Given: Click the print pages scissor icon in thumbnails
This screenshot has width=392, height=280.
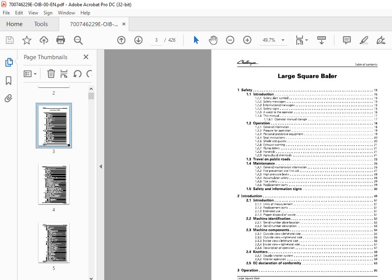Looking at the screenshot, I should tap(64, 74).
